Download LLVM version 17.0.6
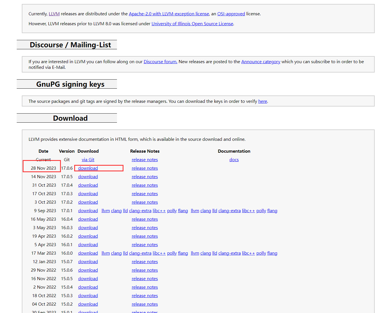The width and height of the screenshot is (388, 313). click(88, 168)
